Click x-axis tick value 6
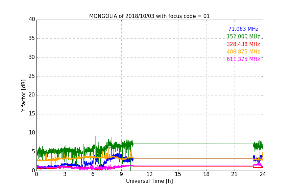 pos(93,174)
